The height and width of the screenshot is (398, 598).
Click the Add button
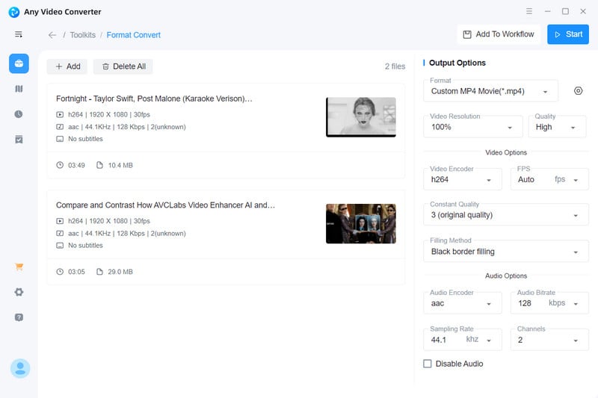[x=67, y=66]
